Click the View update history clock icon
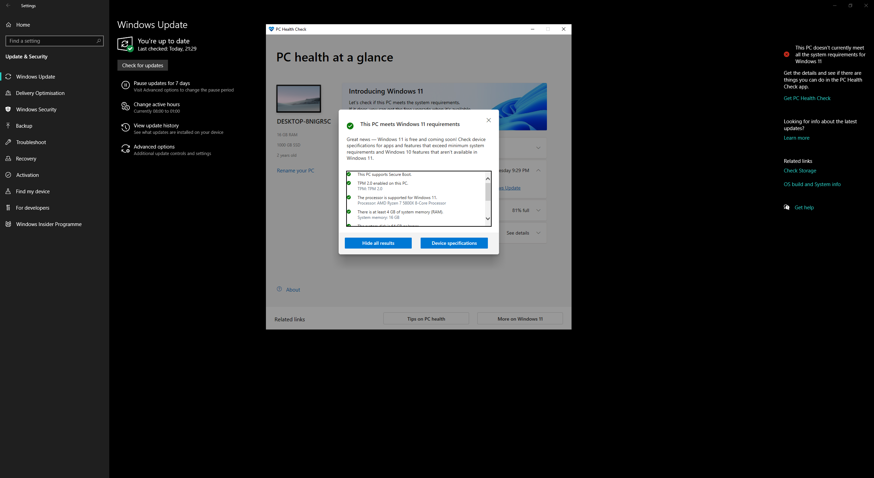 tap(126, 128)
